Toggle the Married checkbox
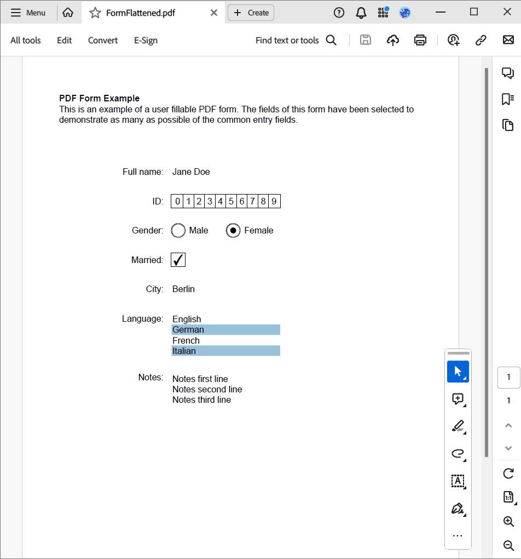521x559 pixels. pos(178,260)
